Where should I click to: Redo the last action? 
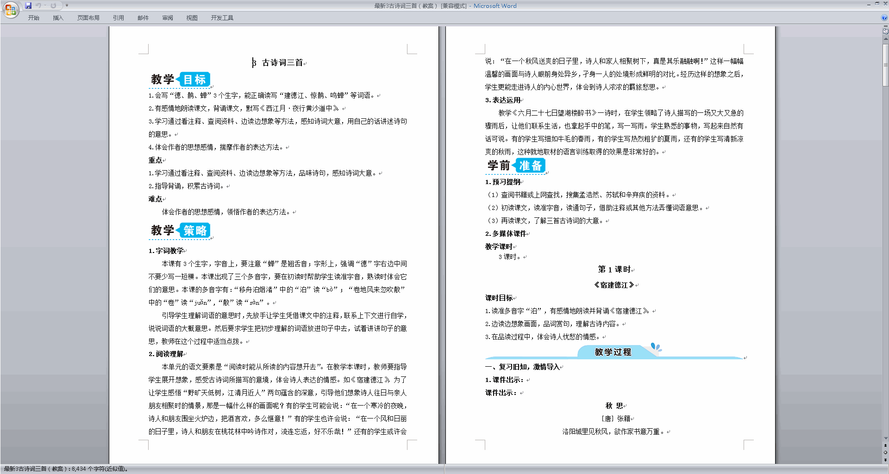[x=53, y=6]
